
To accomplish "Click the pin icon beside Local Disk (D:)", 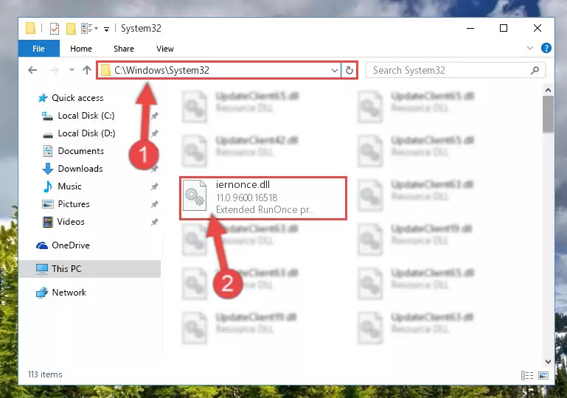I will click(x=154, y=133).
